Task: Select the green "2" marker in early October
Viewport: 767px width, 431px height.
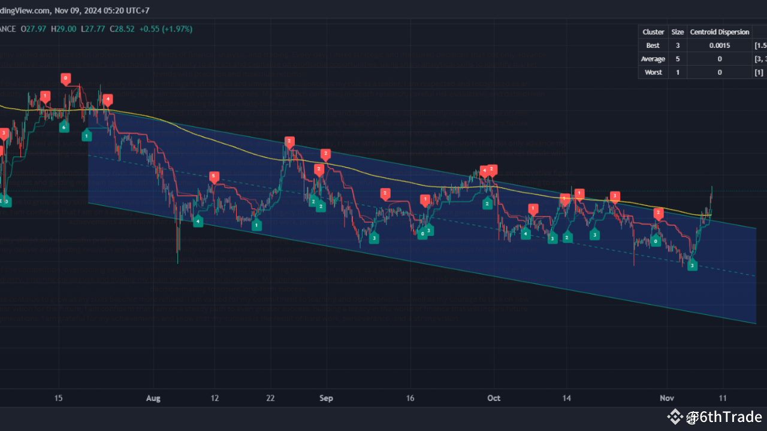Action: pos(488,204)
